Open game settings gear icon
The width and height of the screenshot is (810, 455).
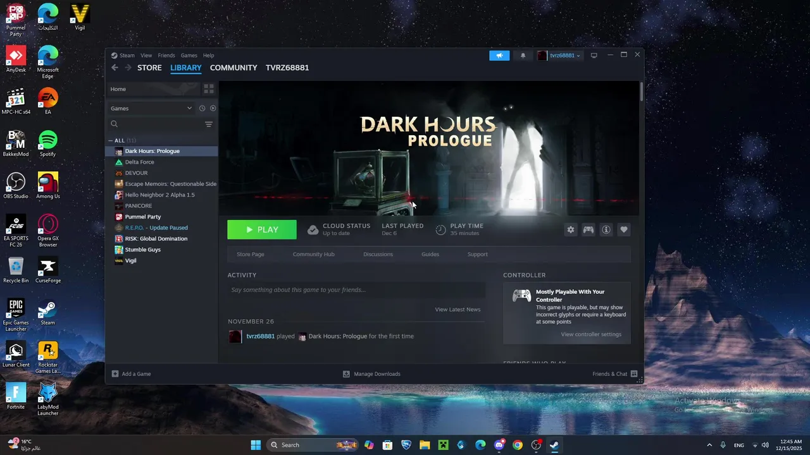pos(571,229)
